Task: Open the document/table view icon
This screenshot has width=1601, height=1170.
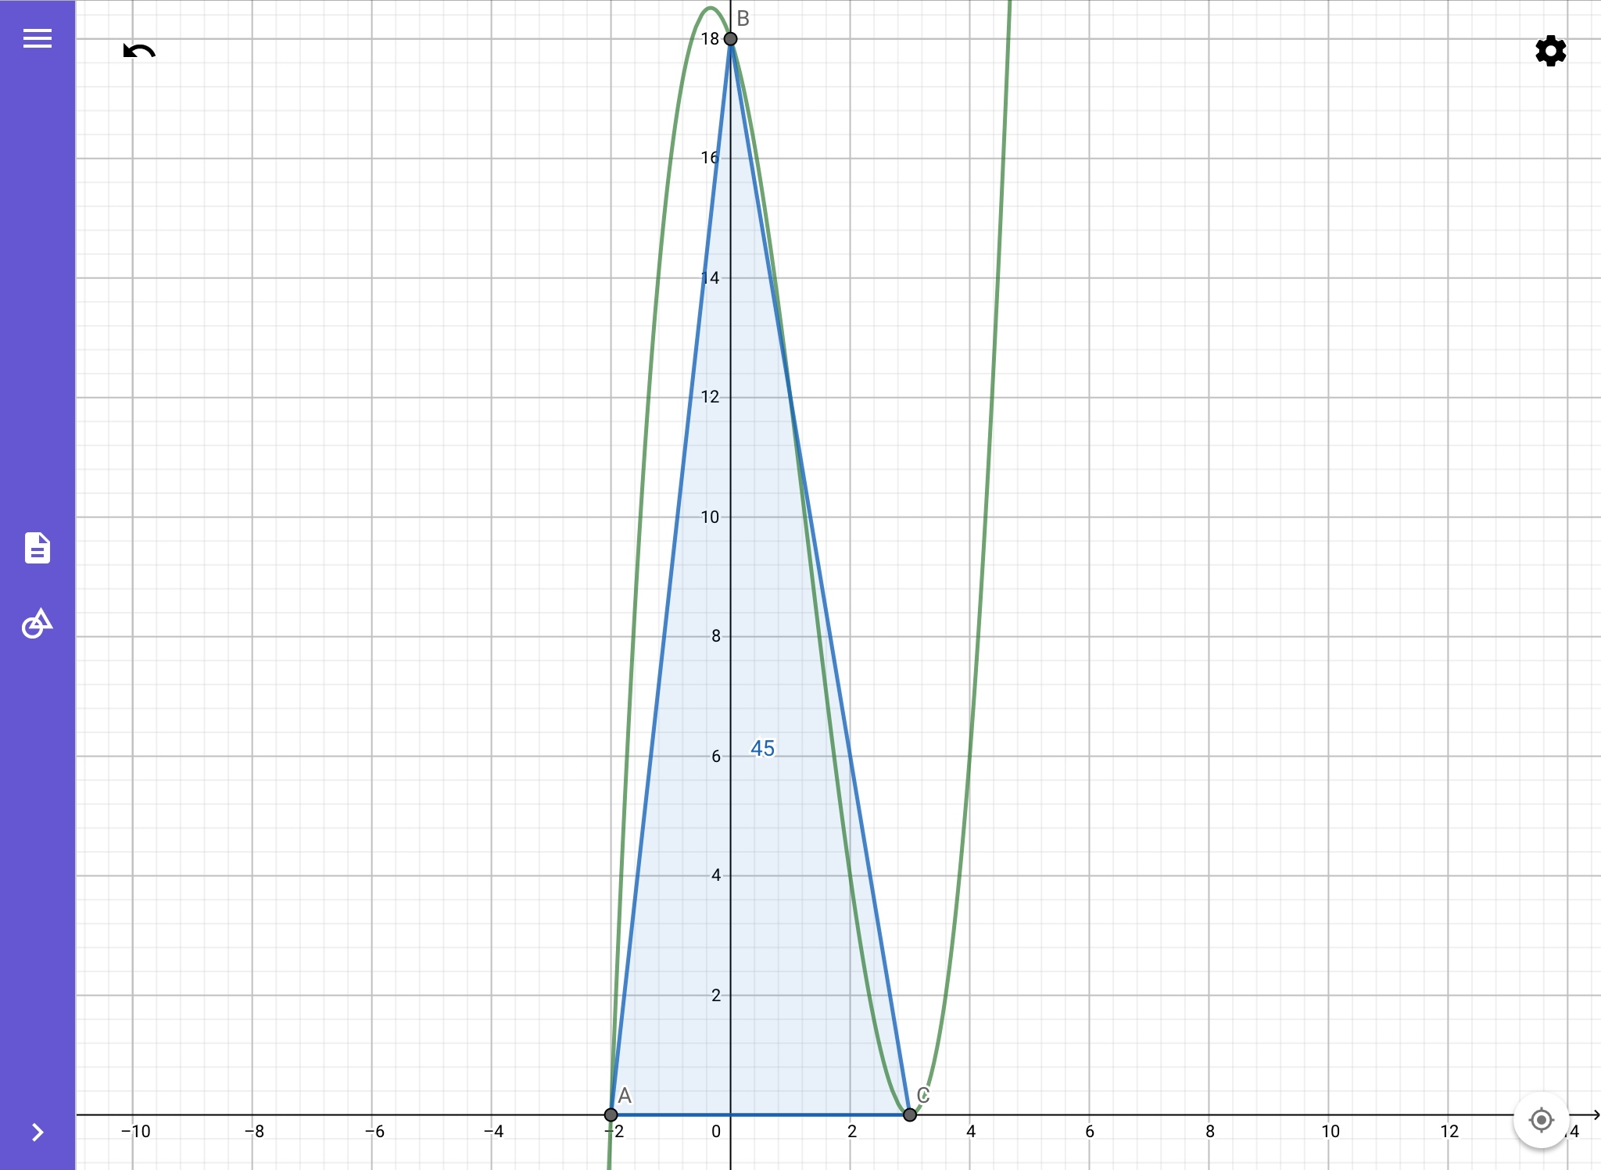Action: (37, 548)
